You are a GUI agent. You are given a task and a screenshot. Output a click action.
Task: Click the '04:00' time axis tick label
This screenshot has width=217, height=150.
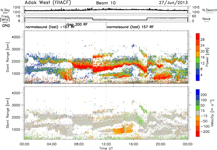click(x=52, y=144)
